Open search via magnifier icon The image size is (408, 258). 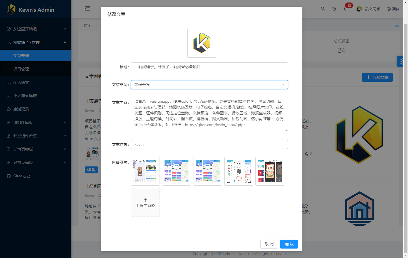tap(323, 9)
